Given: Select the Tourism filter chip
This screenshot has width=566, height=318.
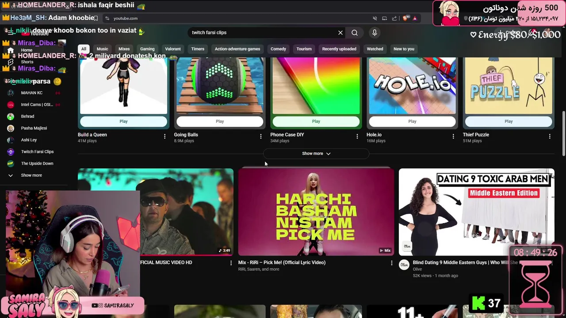Looking at the screenshot, I should (304, 49).
